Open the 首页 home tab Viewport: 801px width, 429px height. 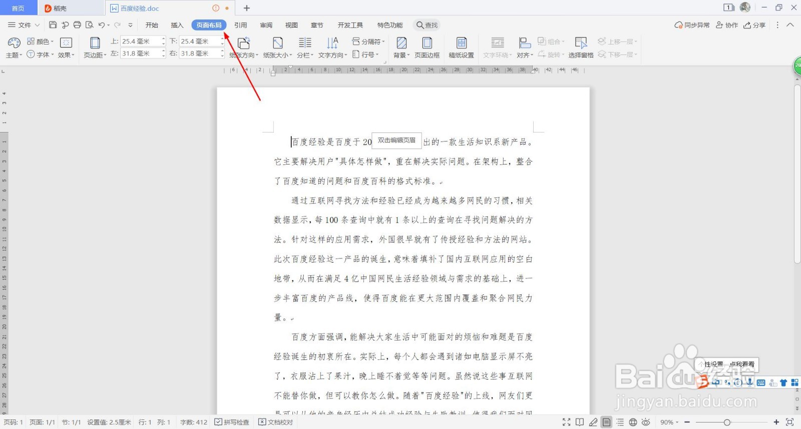[19, 8]
